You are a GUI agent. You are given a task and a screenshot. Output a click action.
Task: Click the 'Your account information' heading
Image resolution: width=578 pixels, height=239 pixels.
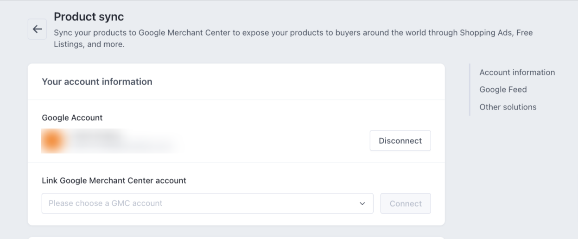pyautogui.click(x=97, y=82)
